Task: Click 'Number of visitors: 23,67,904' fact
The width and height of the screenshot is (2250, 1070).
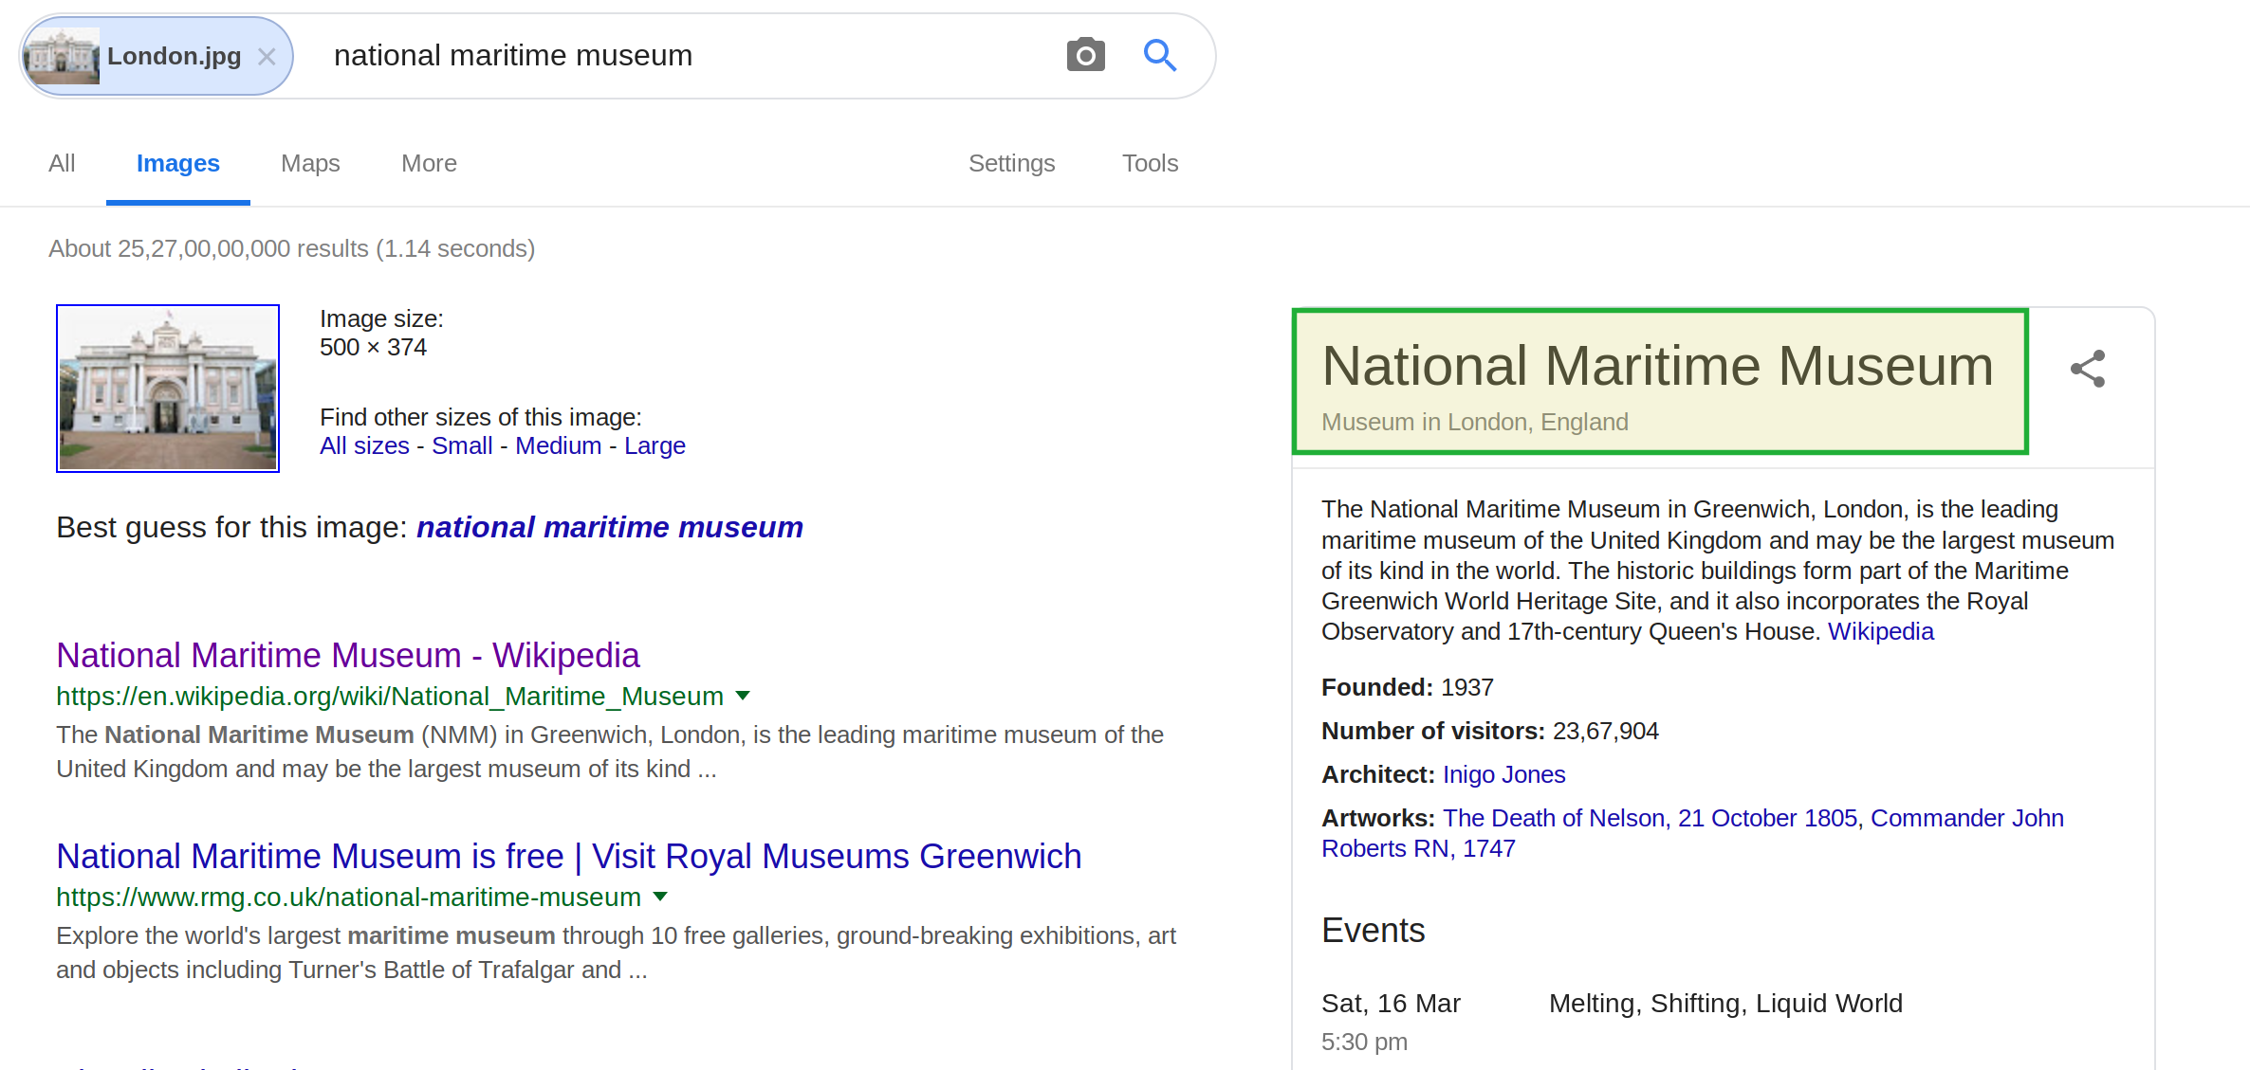Action: (1490, 731)
